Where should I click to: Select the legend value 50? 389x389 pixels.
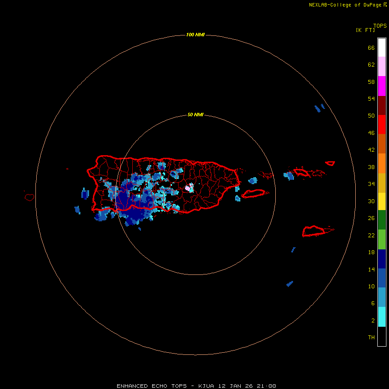pyautogui.click(x=371, y=115)
